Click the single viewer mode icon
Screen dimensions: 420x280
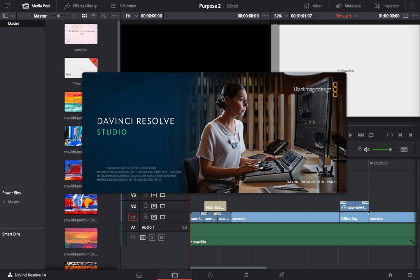[406, 16]
